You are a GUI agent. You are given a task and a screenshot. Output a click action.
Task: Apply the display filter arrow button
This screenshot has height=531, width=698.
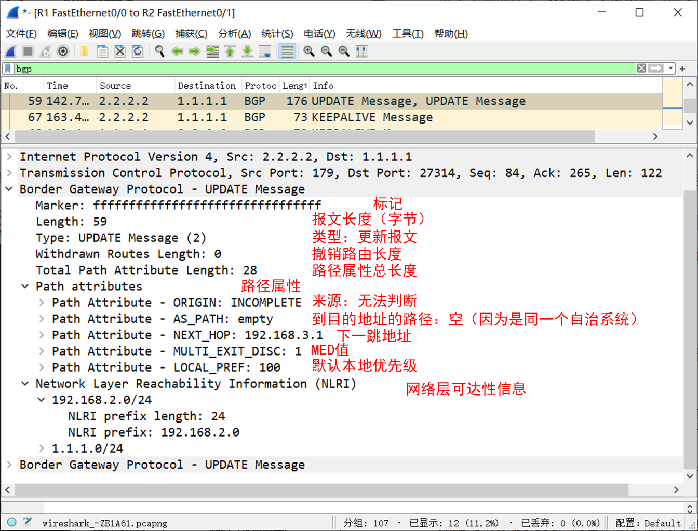click(656, 69)
